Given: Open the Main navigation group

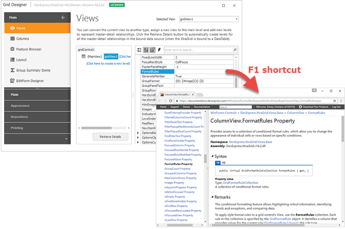Looking at the screenshot, I should click(37, 95).
